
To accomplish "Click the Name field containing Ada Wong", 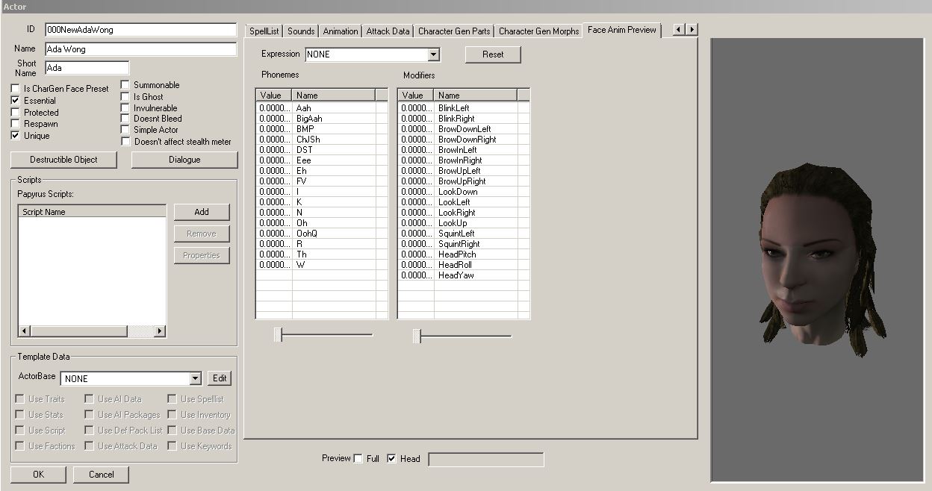I will coord(140,49).
